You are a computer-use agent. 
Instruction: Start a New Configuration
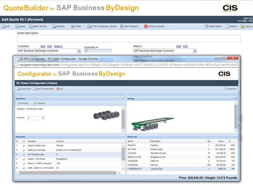pos(44,89)
